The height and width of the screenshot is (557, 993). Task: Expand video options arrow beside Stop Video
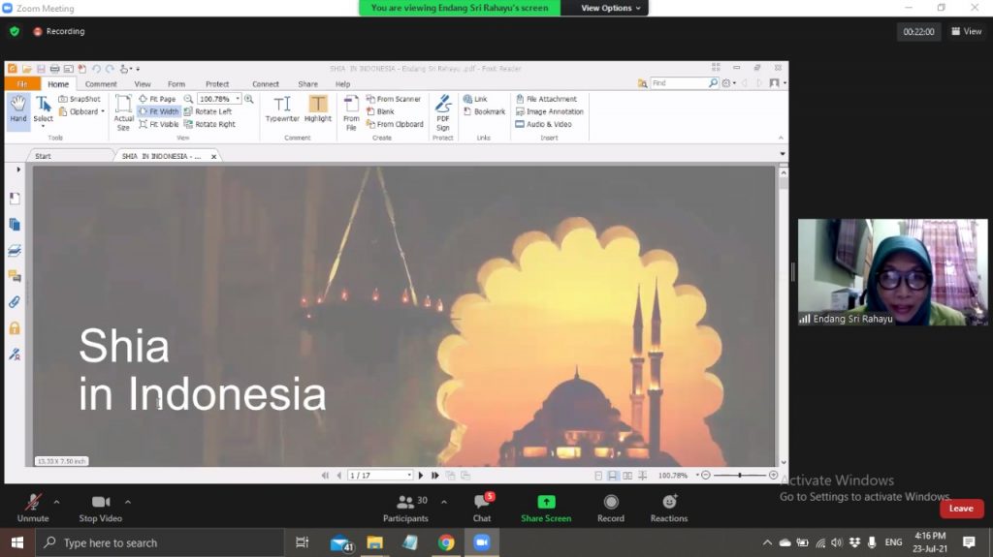[x=127, y=502]
